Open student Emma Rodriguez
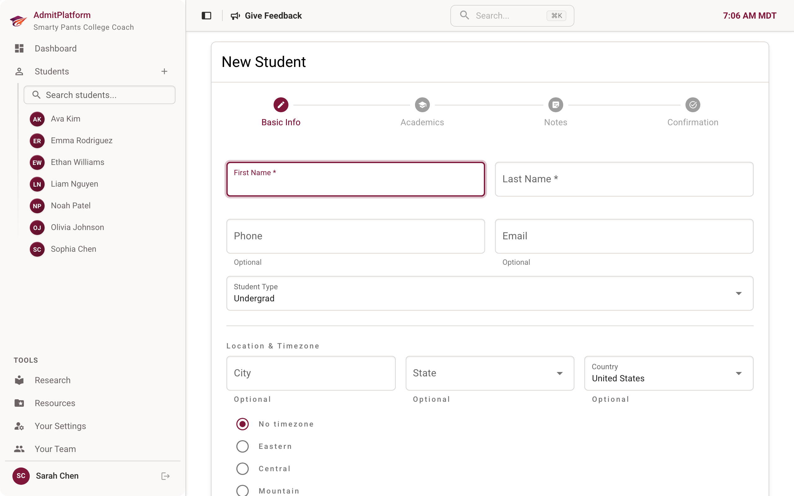Screen dimensions: 794x496 coord(81,140)
